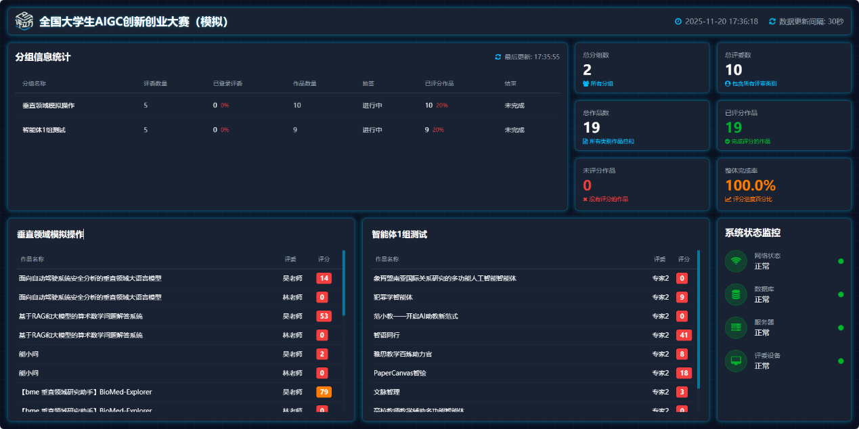Click the 评委设备 monitor icon

[736, 361]
